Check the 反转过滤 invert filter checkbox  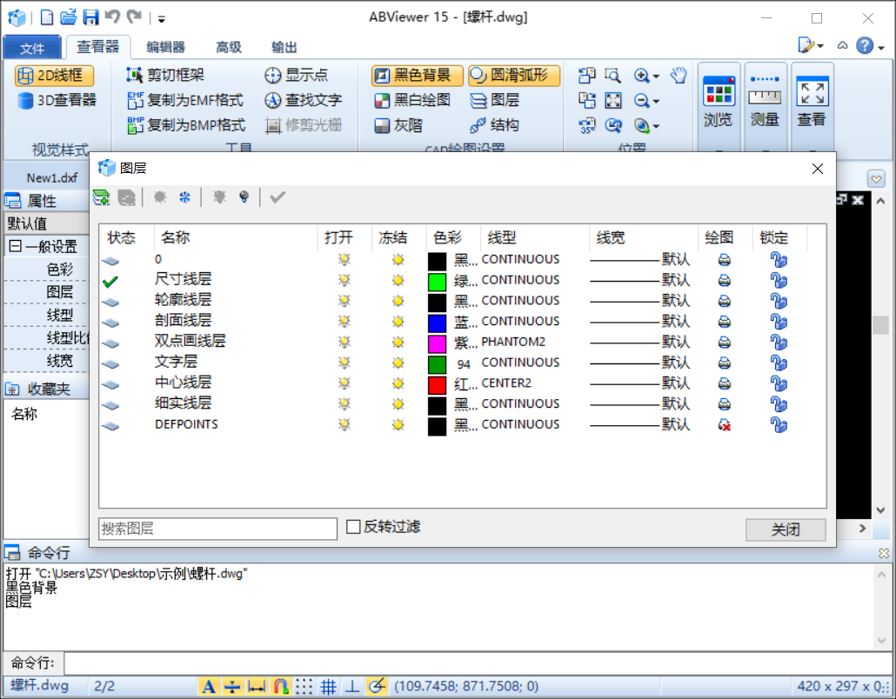pos(353,527)
